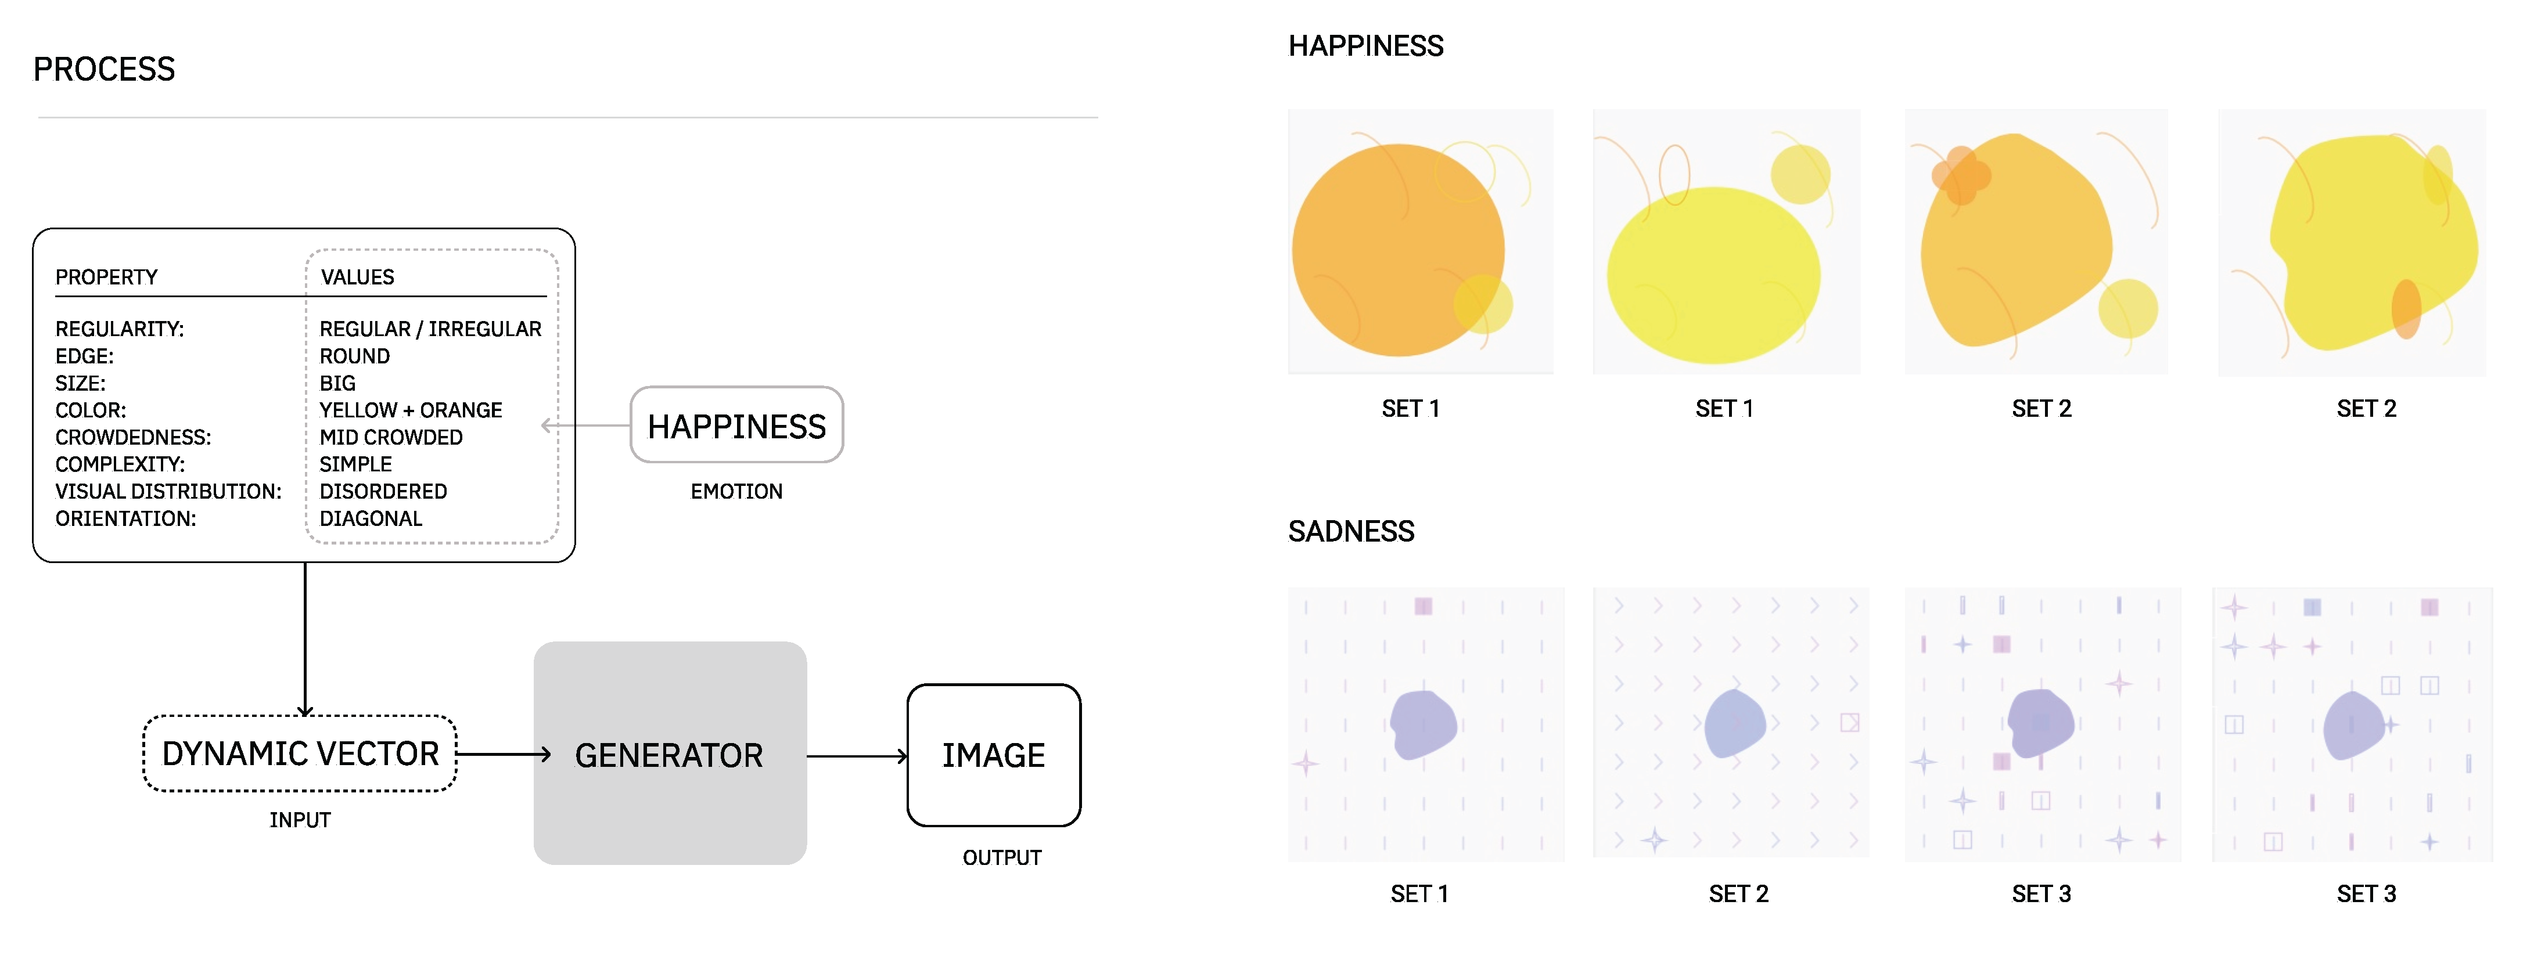Click the MID CROWDED value
Screen dimensions: 2534x959
pos(390,437)
